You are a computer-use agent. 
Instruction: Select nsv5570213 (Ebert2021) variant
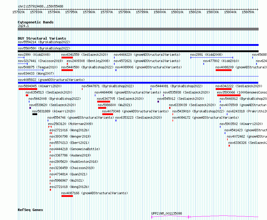click(x=69, y=143)
